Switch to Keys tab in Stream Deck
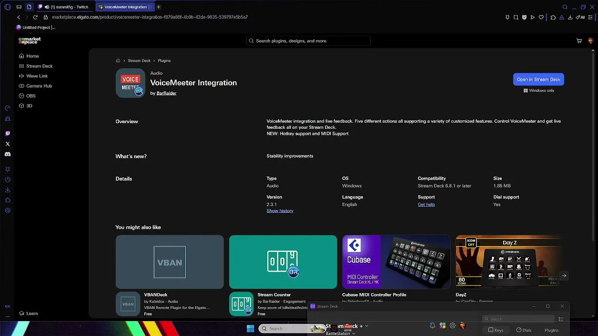The height and width of the screenshot is (336, 598). (x=496, y=330)
